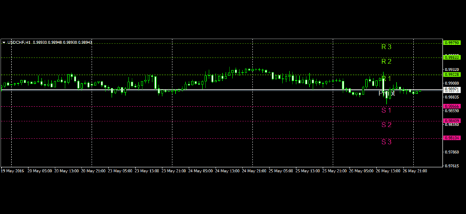
Task: Click the 23 May 21:00 time label
Action: click(173, 171)
